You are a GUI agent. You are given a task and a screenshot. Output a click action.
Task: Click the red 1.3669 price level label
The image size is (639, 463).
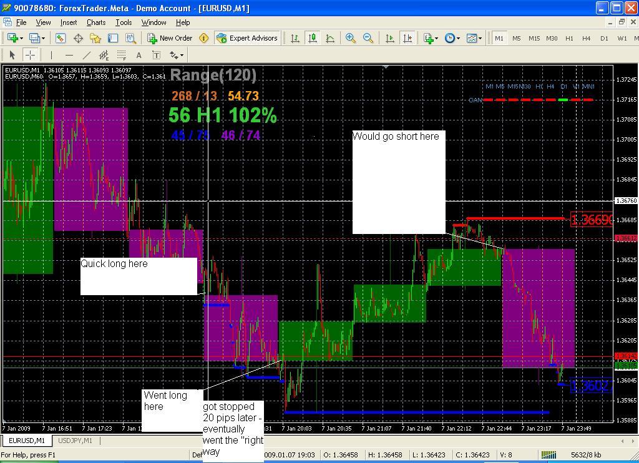590,220
